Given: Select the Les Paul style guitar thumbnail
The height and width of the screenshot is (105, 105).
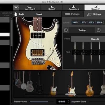Looking at the screenshot, I should point(90,84).
